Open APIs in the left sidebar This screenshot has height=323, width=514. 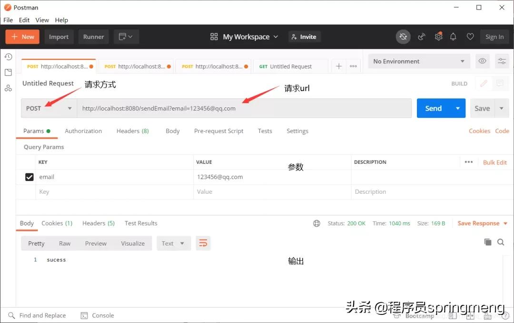coord(8,88)
